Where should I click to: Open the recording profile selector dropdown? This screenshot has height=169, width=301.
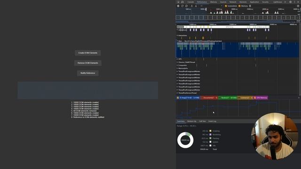point(211,6)
